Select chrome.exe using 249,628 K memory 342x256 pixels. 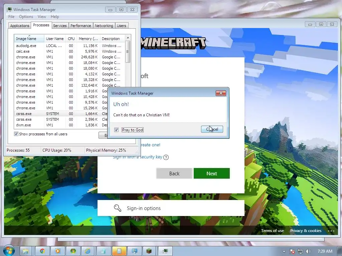point(70,57)
